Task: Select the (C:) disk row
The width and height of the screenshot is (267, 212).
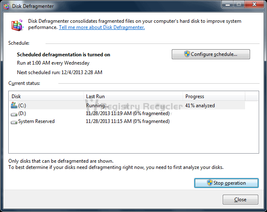Action: coord(128,106)
